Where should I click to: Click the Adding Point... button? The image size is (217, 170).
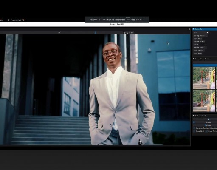coord(200,36)
